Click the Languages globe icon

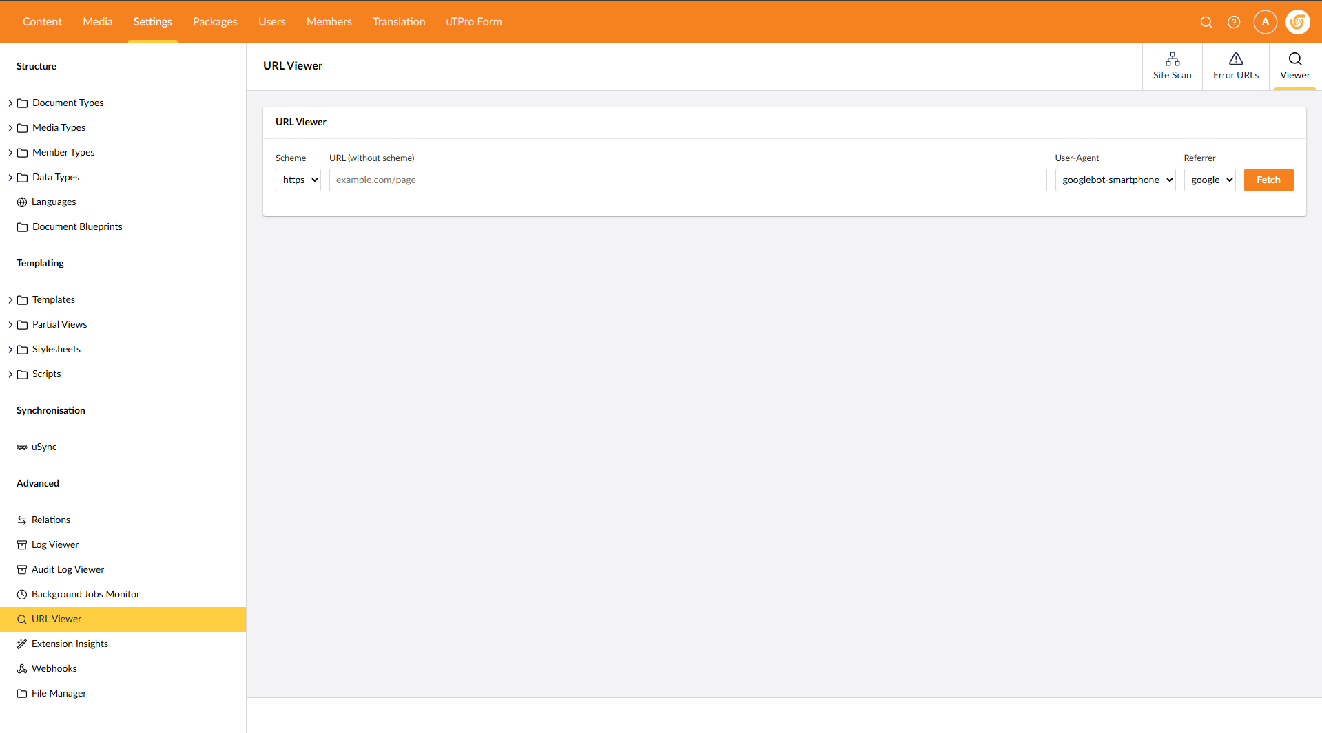pos(22,202)
